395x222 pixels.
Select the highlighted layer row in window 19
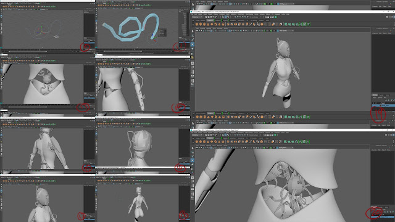(383, 105)
